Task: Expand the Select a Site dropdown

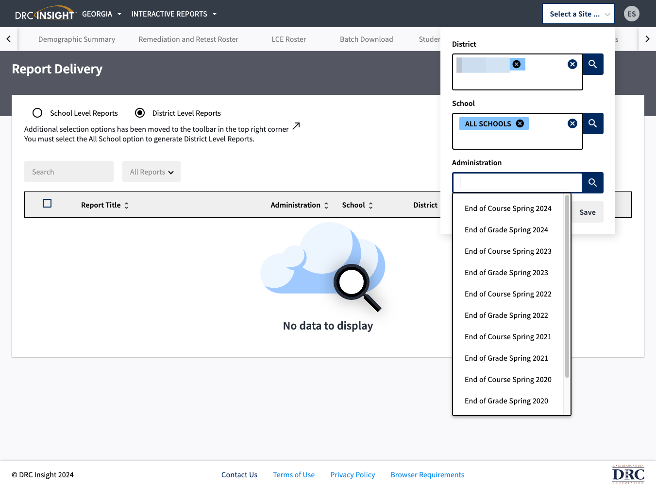Action: pos(579,14)
